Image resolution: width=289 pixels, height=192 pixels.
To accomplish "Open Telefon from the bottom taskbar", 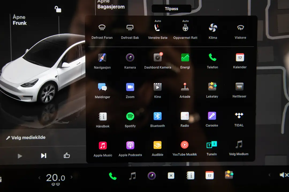I will (x=112, y=176).
